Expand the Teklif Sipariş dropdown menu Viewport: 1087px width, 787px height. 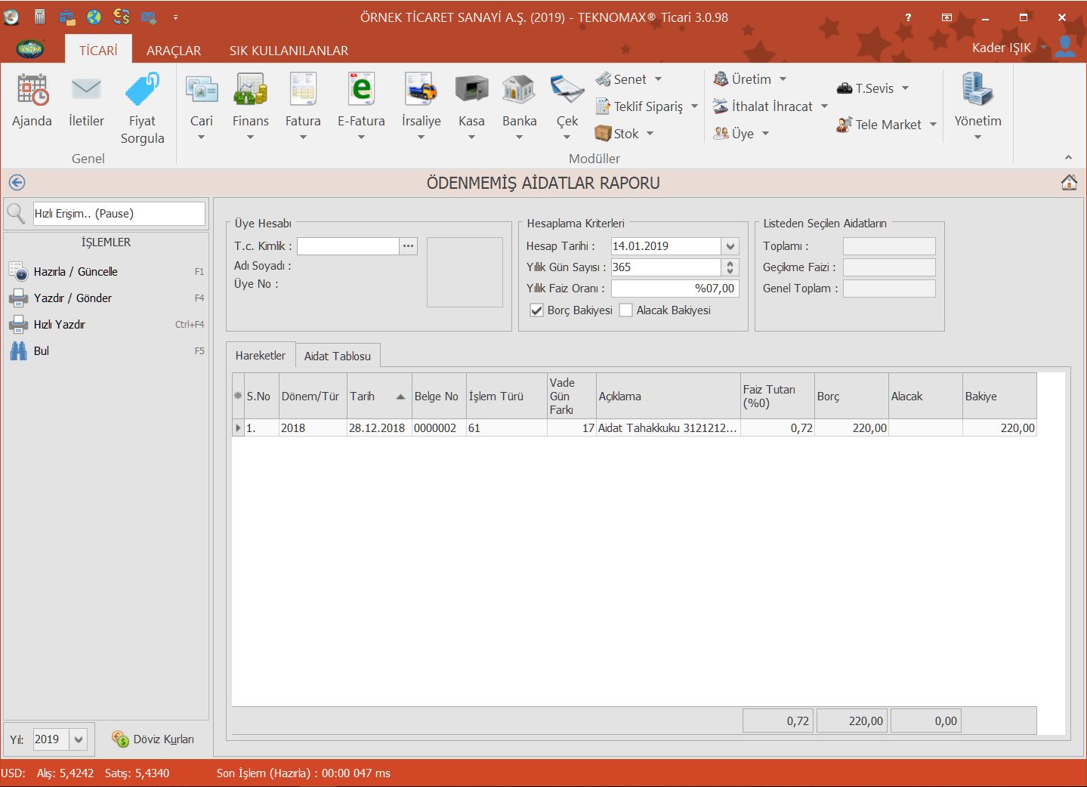[x=694, y=106]
